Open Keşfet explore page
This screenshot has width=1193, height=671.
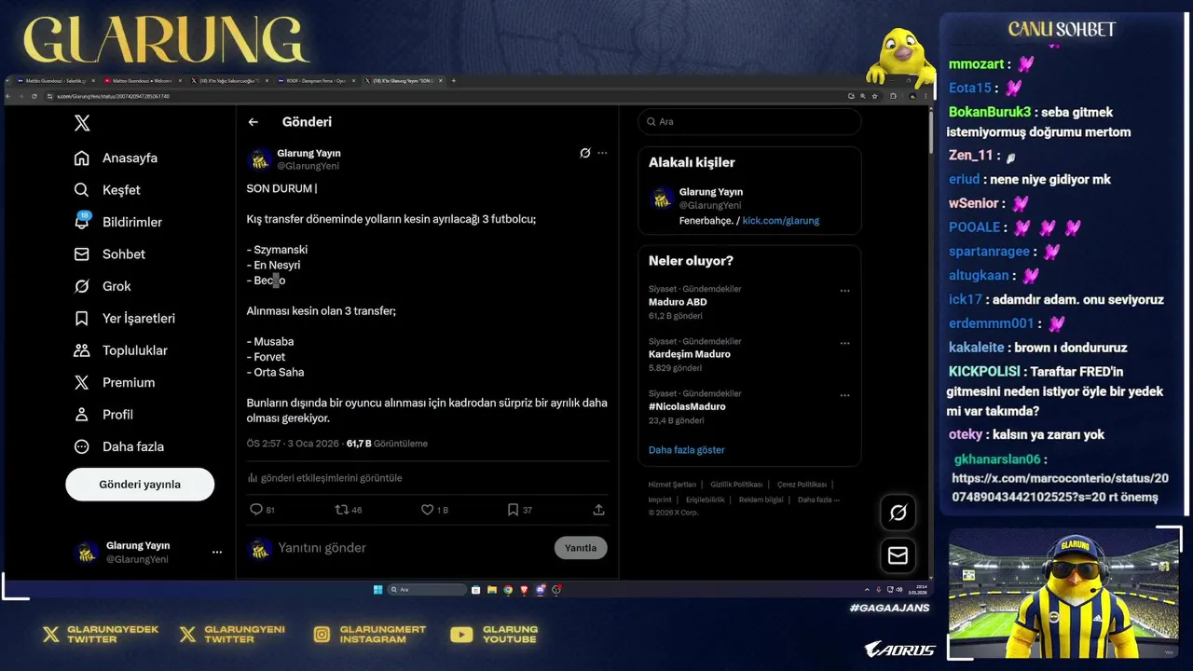click(107, 190)
